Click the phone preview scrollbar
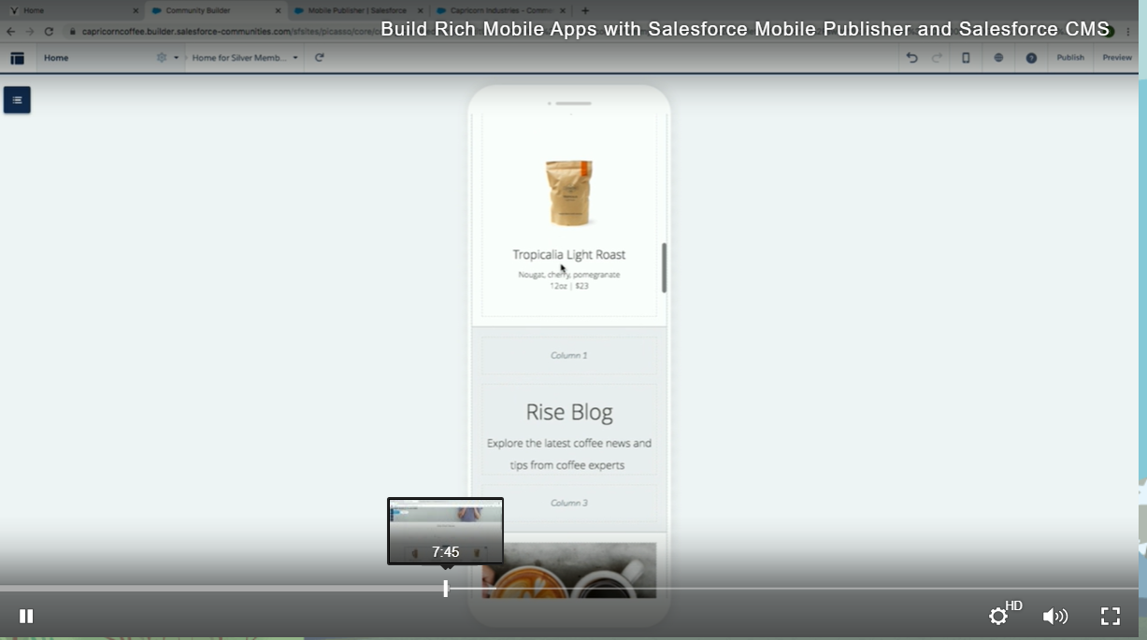Viewport: 1147px width, 640px height. [664, 268]
